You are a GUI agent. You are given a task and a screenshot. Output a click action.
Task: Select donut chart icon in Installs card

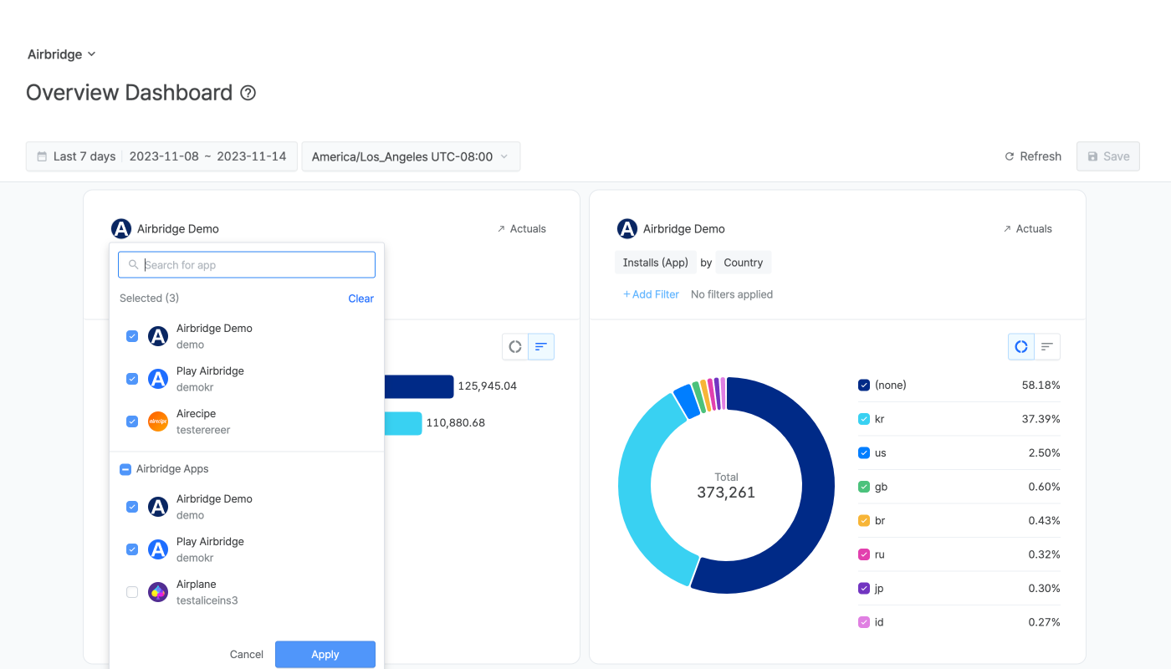[x=1021, y=346]
